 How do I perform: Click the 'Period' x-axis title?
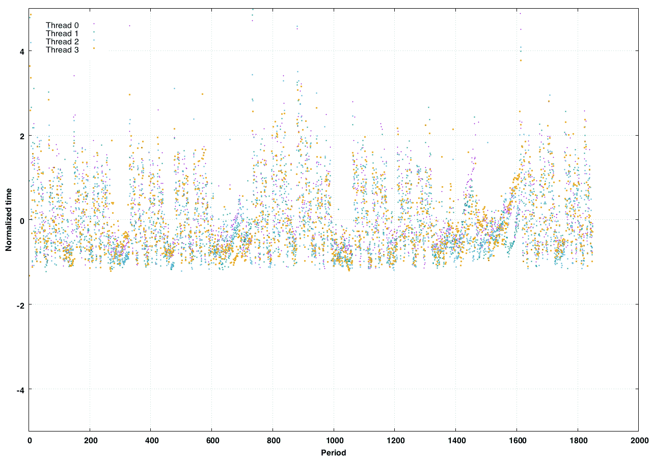[x=334, y=452]
